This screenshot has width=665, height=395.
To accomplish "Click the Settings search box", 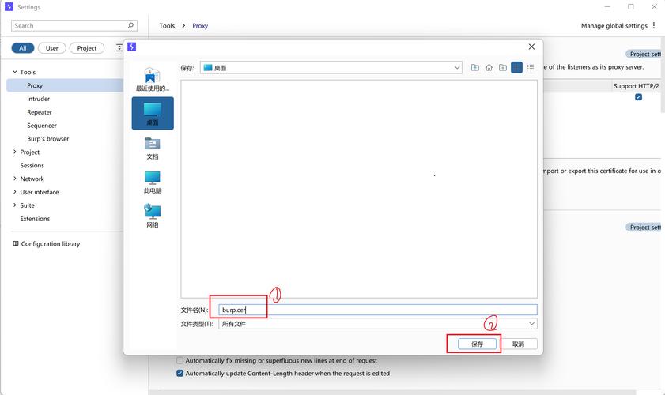I will click(x=74, y=25).
